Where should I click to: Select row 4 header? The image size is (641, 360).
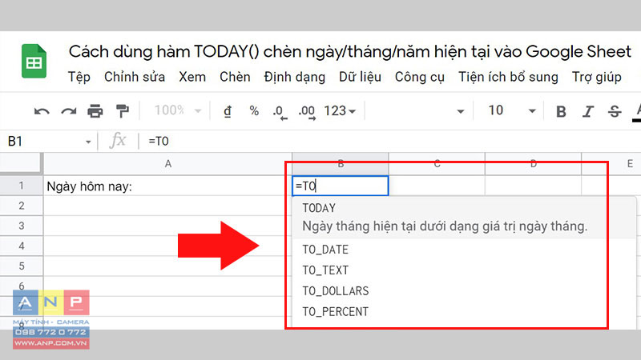[22, 246]
